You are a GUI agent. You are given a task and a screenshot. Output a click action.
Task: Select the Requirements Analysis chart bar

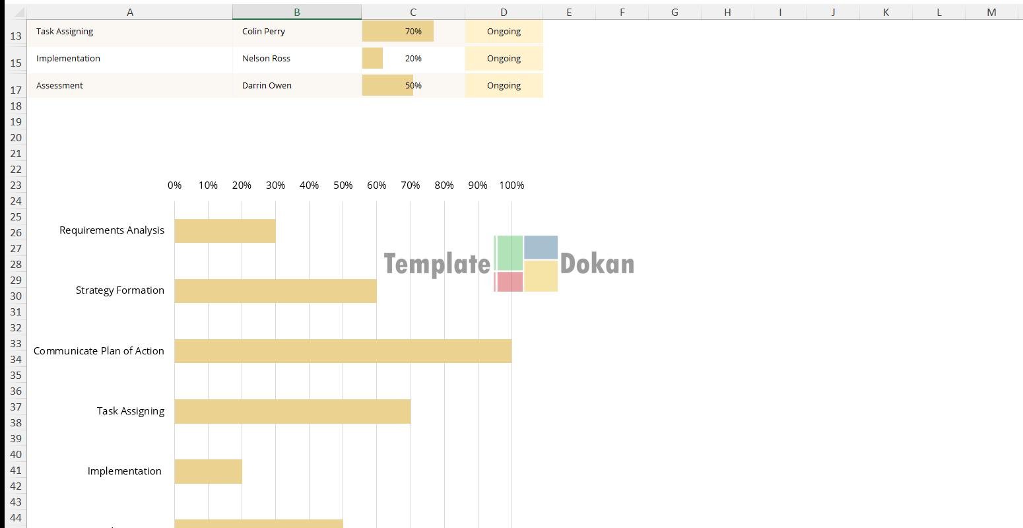(x=225, y=231)
